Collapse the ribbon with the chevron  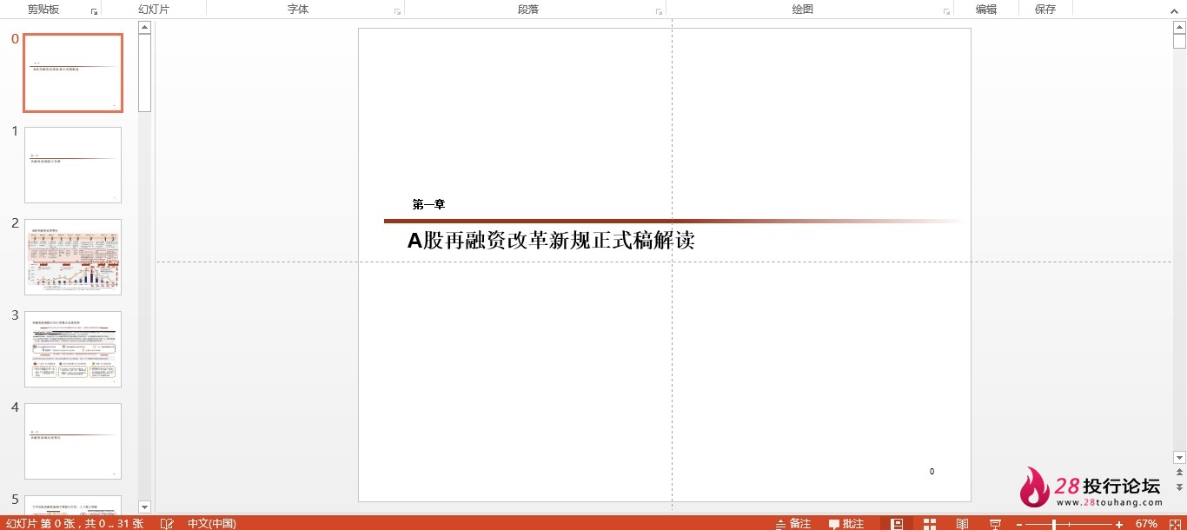point(1174,10)
